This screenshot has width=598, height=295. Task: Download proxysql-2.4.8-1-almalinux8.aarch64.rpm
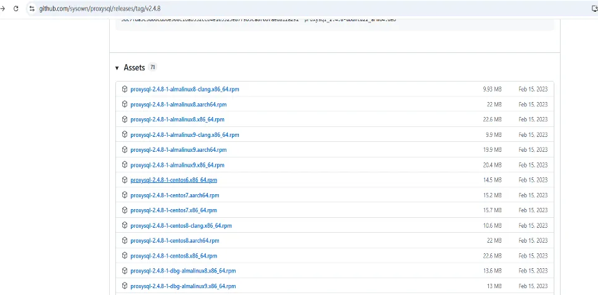coord(178,105)
